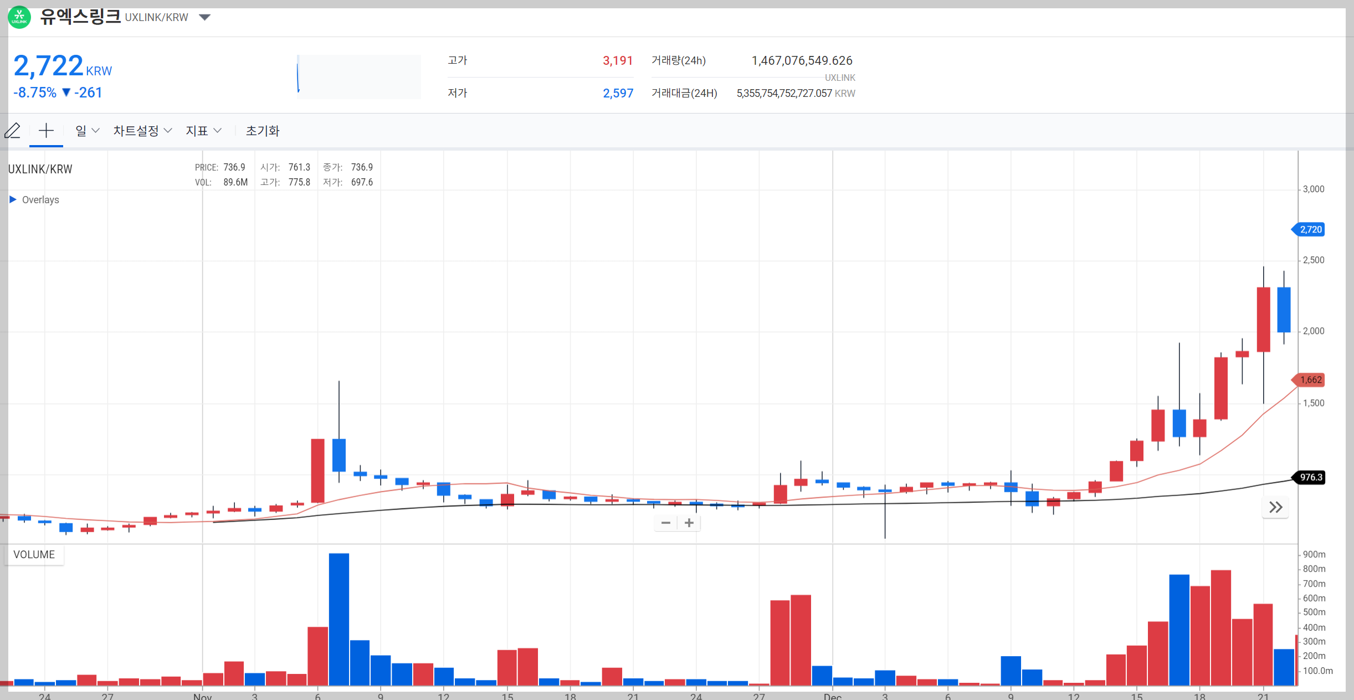Open the 차트설정 chart settings menu
1354x700 pixels.
[x=142, y=131]
